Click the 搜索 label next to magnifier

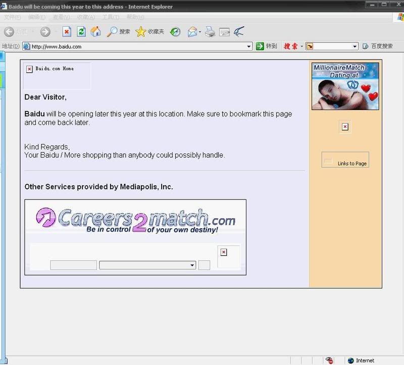point(124,32)
